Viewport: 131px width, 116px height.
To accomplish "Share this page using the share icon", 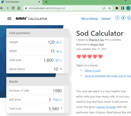I will 104,8.
